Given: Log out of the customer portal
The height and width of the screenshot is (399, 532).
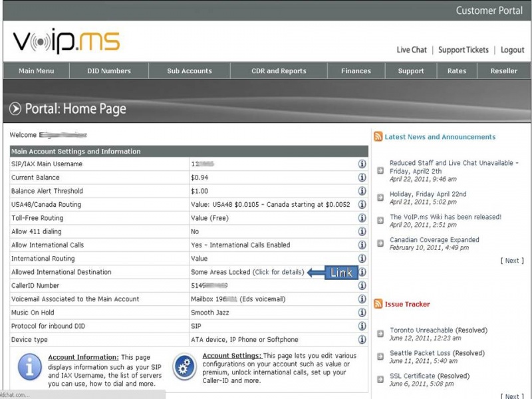Looking at the screenshot, I should tap(512, 50).
